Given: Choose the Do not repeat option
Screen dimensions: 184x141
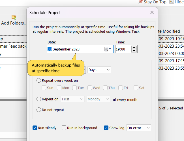Looking at the screenshot, I should pyautogui.click(x=39, y=110).
